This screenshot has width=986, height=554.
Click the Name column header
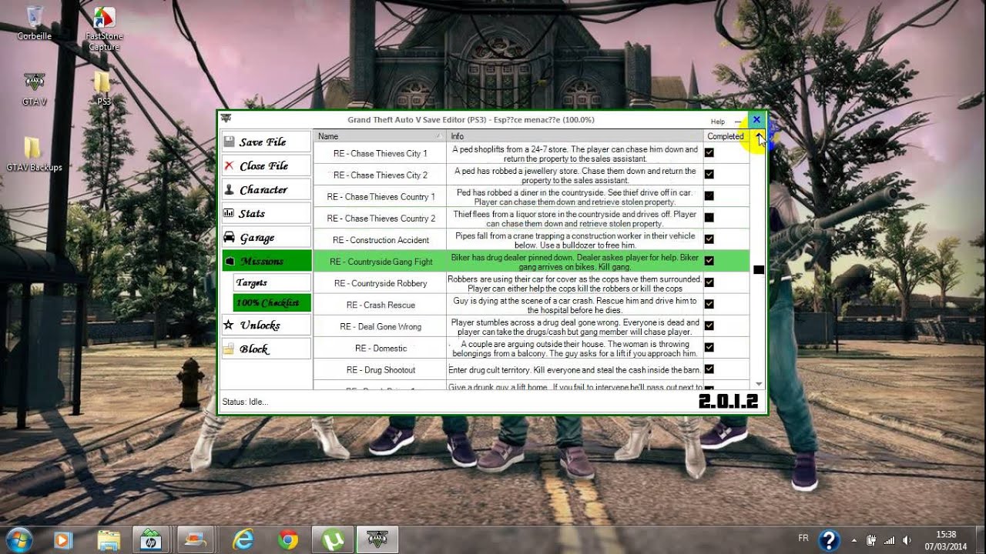click(380, 136)
